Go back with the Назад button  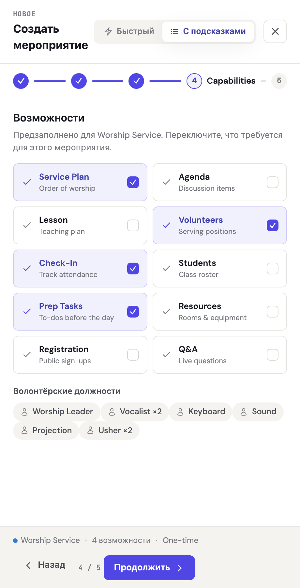(46, 565)
